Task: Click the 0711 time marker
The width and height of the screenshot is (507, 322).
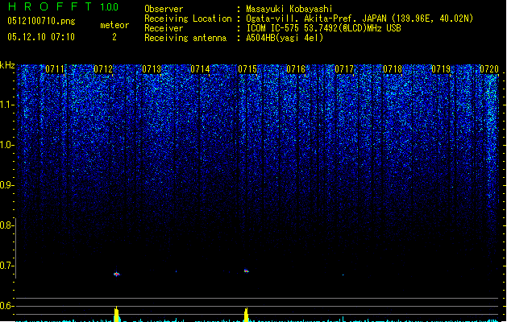Action: (x=55, y=69)
